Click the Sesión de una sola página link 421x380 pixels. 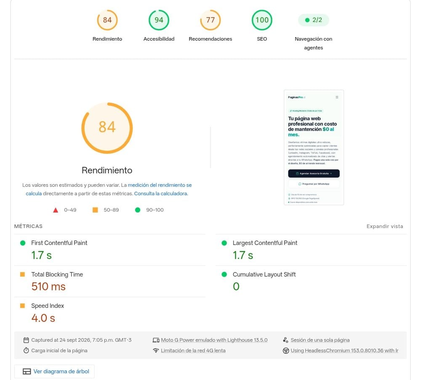(320, 340)
